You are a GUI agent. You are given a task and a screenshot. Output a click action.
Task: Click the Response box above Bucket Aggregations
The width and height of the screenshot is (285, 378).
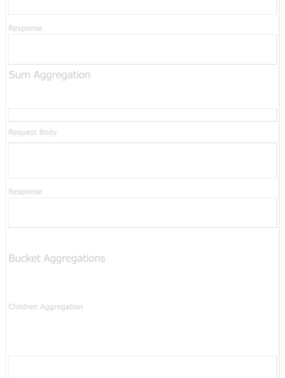142,213
